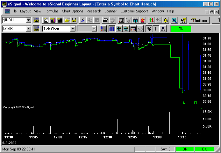Open the Help menu
Screen dimensions: 221x153
pyautogui.click(x=171, y=11)
